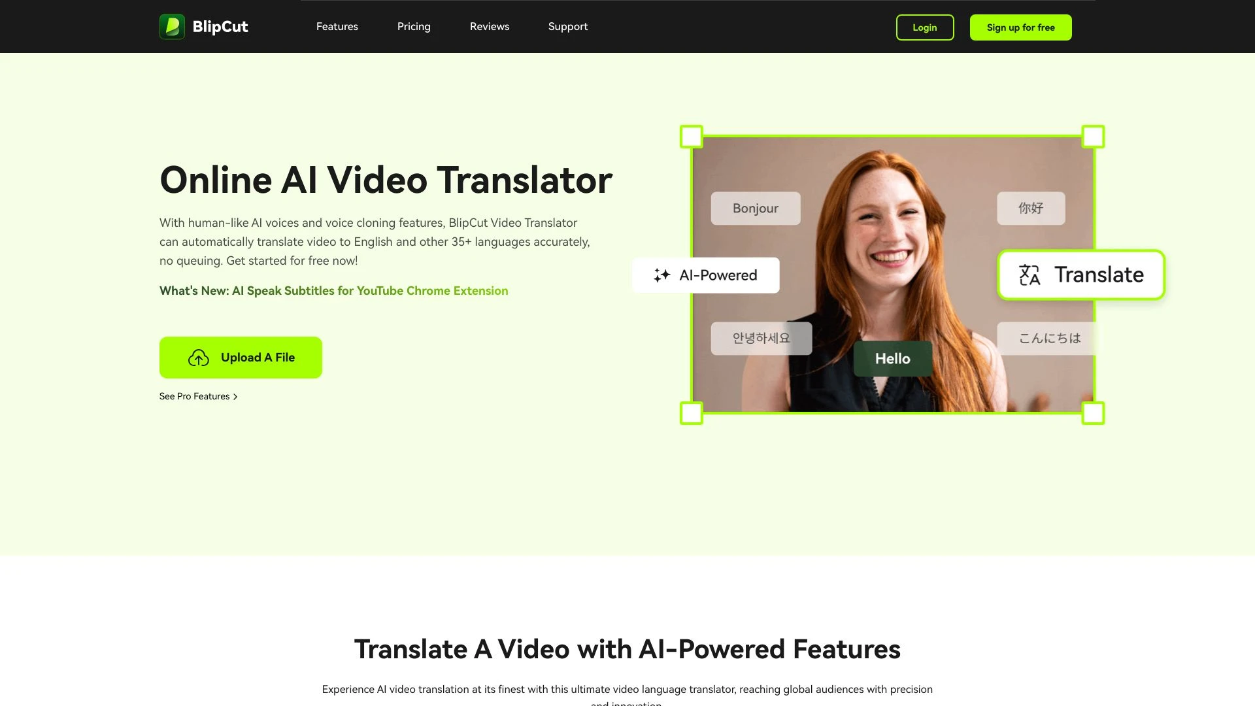Click AI Speak Subtitles Chrome Extension link
Viewport: 1255px width, 706px height.
pos(370,290)
